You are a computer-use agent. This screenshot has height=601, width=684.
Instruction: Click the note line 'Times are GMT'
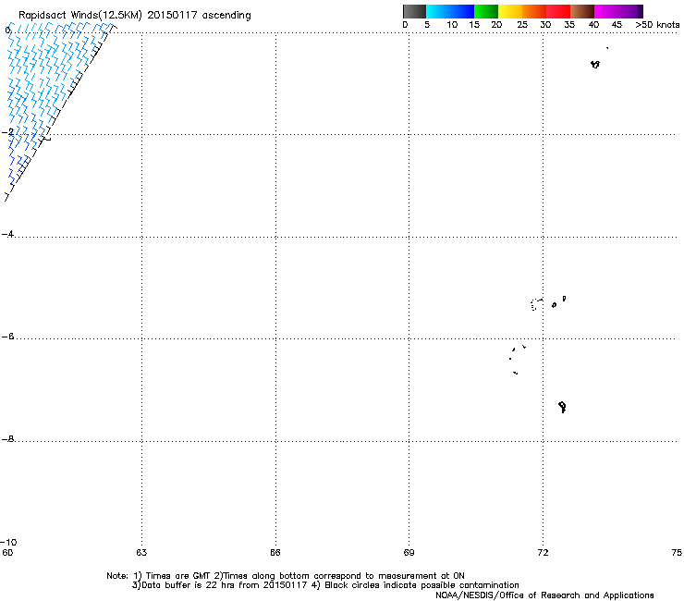tap(178, 576)
